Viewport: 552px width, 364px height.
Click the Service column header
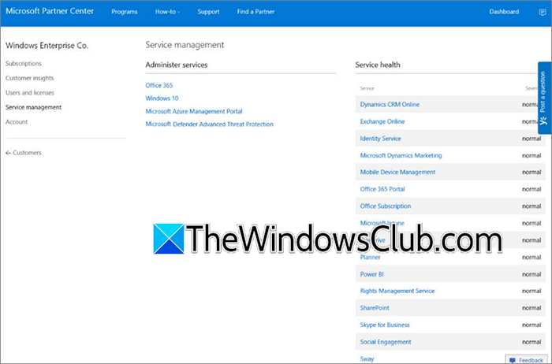click(x=367, y=88)
